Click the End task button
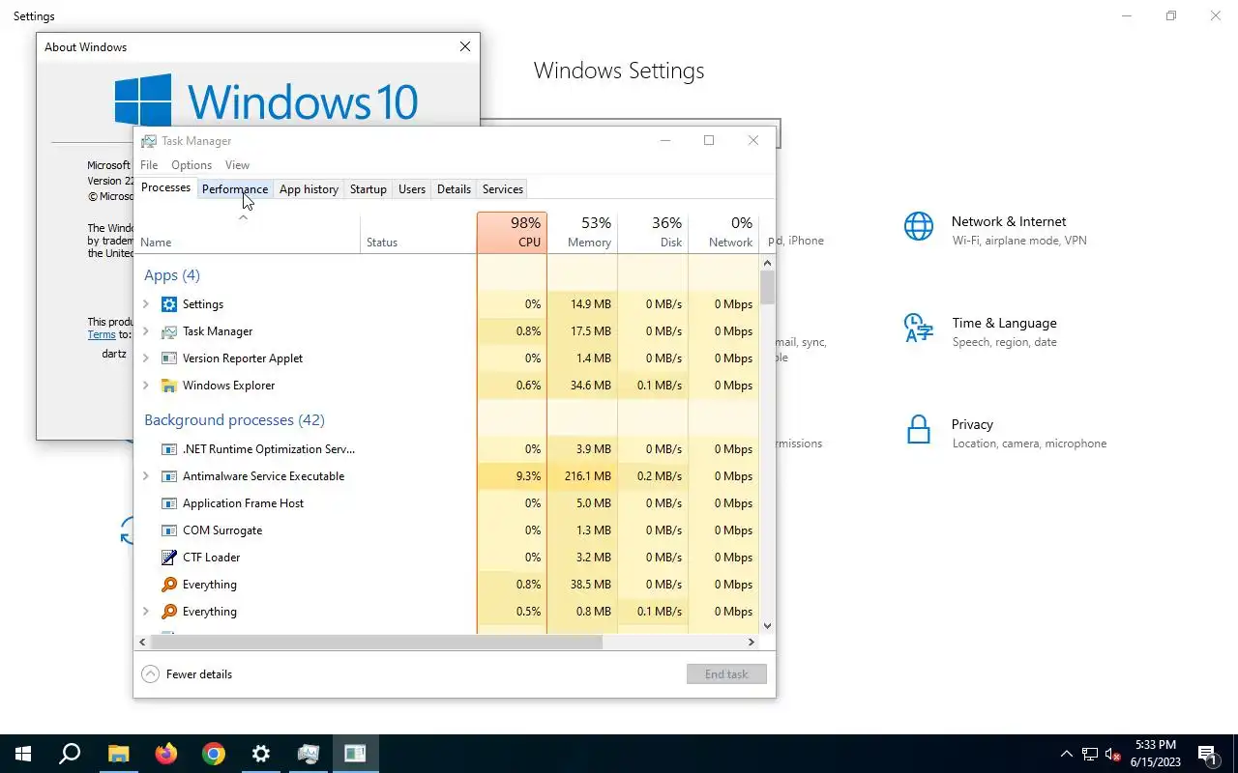Screen dimensions: 1238x773 (x=726, y=674)
